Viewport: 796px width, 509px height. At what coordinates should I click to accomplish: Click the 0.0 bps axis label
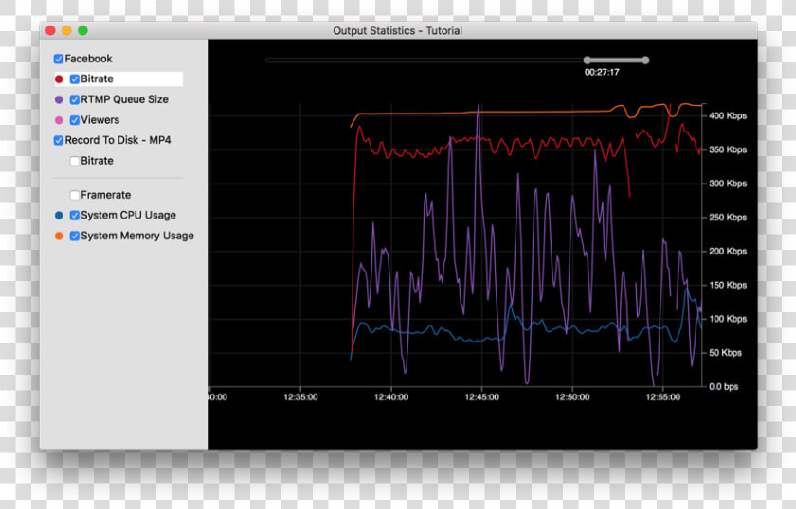tap(723, 387)
